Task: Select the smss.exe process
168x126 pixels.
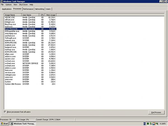Action: coord(31,80)
